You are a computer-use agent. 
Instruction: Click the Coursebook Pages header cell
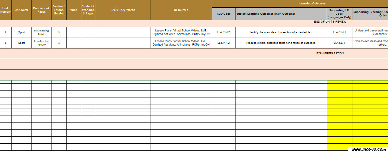(42, 10)
